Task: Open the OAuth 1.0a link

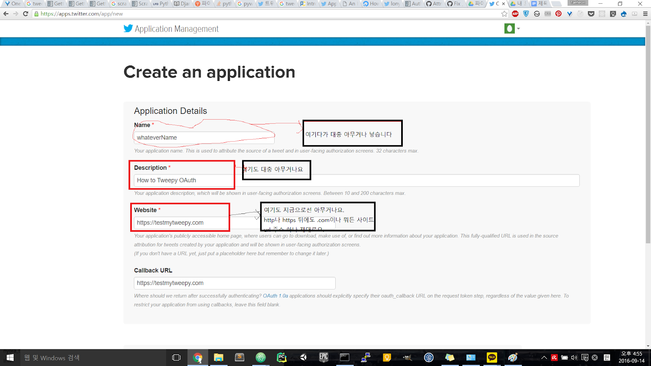Action: click(275, 296)
